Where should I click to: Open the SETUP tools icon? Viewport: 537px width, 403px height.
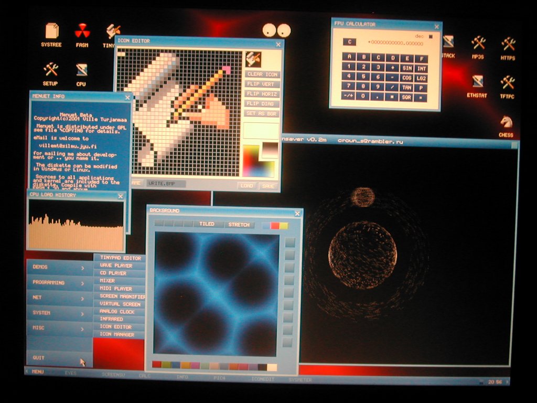coord(50,69)
